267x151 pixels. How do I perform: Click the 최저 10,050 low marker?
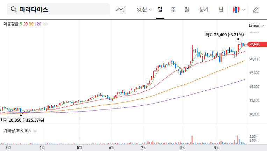click(x=22, y=120)
